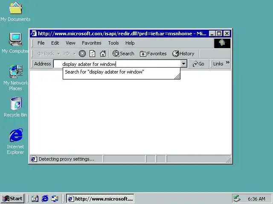Open the Edit menu
Viewport: 273px width, 204px height.
[x=55, y=43]
